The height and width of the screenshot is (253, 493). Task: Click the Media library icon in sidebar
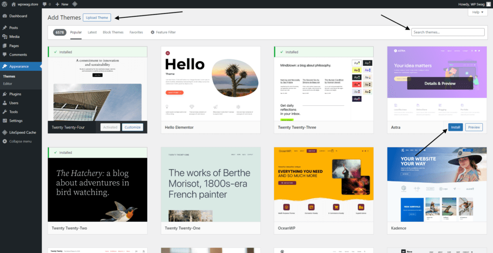4,37
